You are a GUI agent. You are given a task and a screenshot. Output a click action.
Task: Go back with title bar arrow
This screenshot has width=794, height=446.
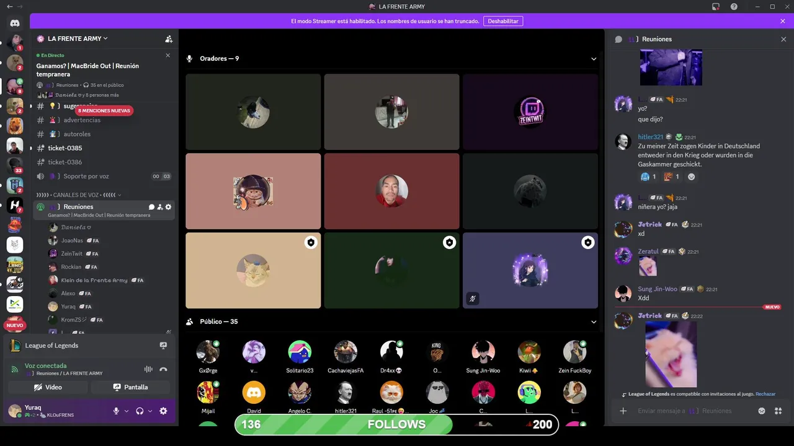9,7
